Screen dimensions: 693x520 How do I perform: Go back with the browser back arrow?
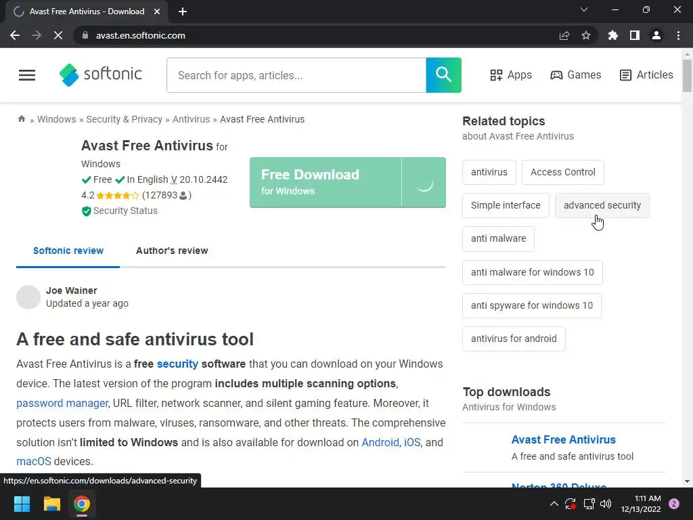click(15, 35)
